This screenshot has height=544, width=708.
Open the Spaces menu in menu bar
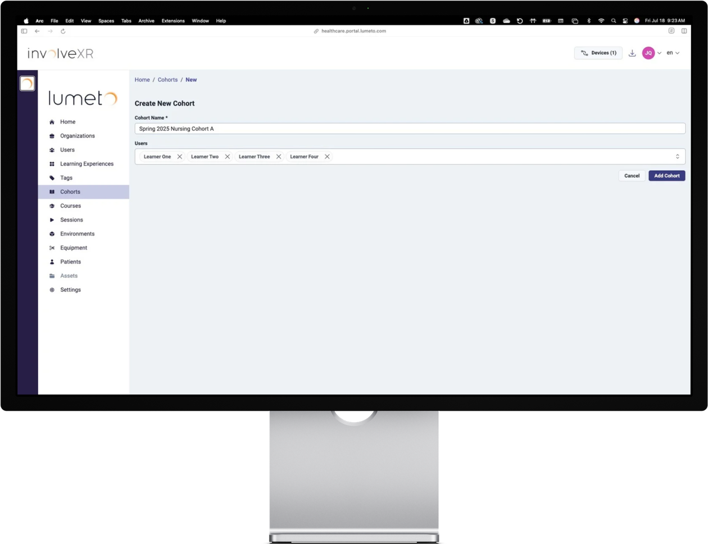(106, 21)
